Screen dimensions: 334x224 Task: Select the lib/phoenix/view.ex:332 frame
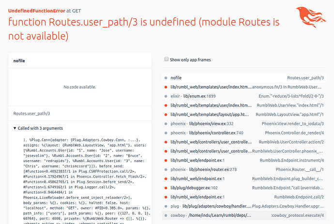tap(244, 123)
